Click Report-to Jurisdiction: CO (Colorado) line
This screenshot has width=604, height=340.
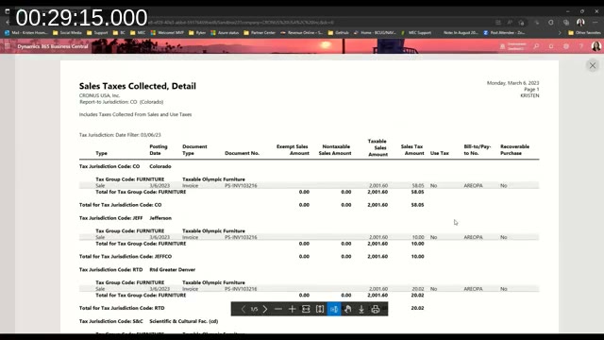(122, 102)
